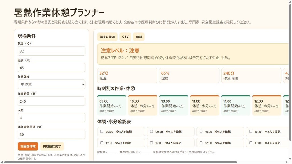Click the scroll right arrow at bottom
The image size is (292, 164).
287,162
